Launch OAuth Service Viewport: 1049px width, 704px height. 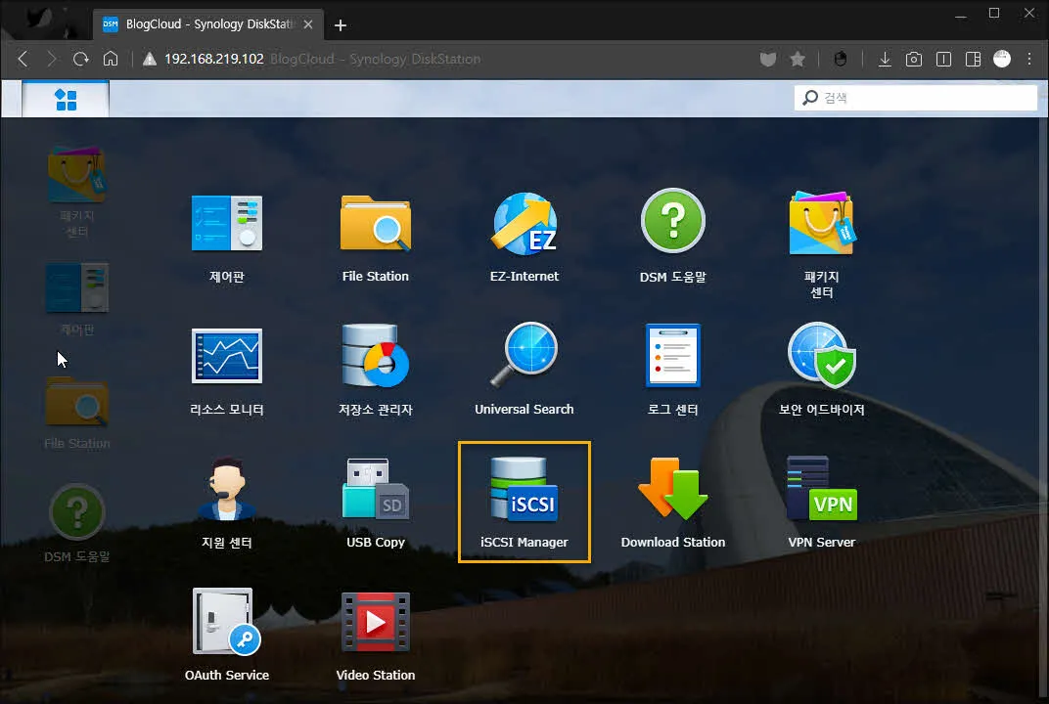click(x=227, y=636)
